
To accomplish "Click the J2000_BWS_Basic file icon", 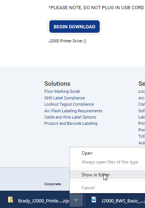I will (94, 200).
